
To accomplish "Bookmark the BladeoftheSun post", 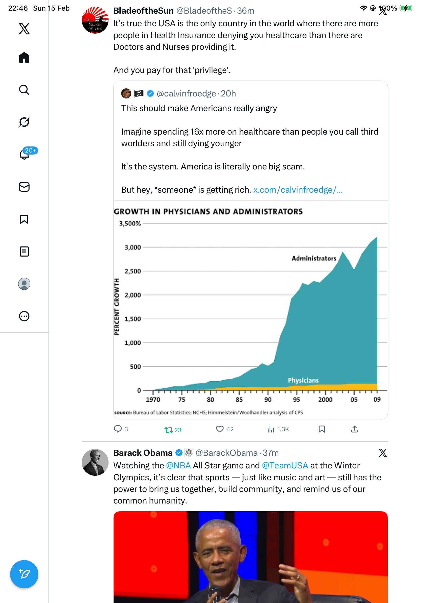I will [x=322, y=429].
